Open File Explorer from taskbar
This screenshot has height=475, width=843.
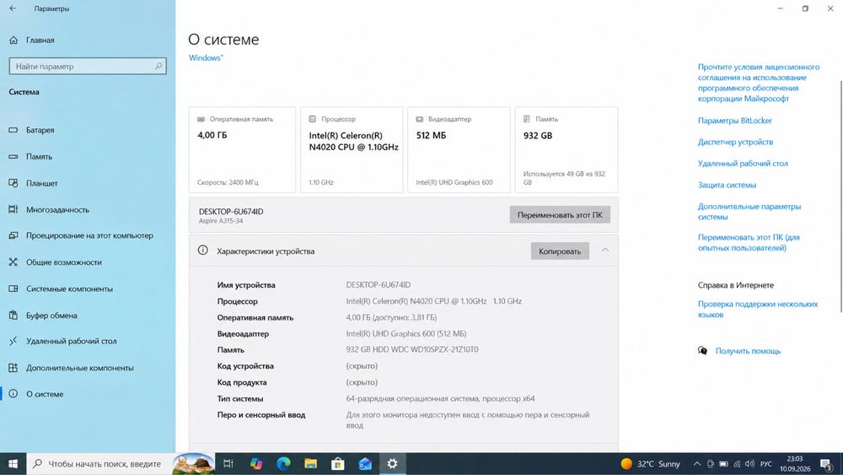pyautogui.click(x=310, y=463)
